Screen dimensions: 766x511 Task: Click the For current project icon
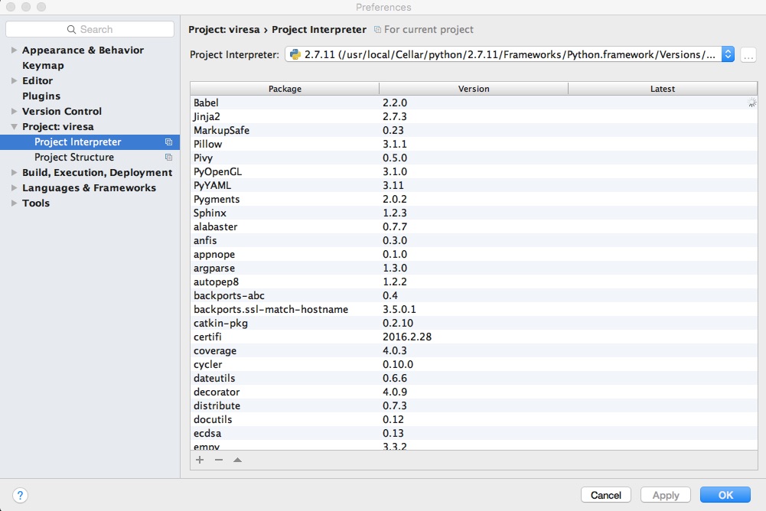click(x=377, y=30)
